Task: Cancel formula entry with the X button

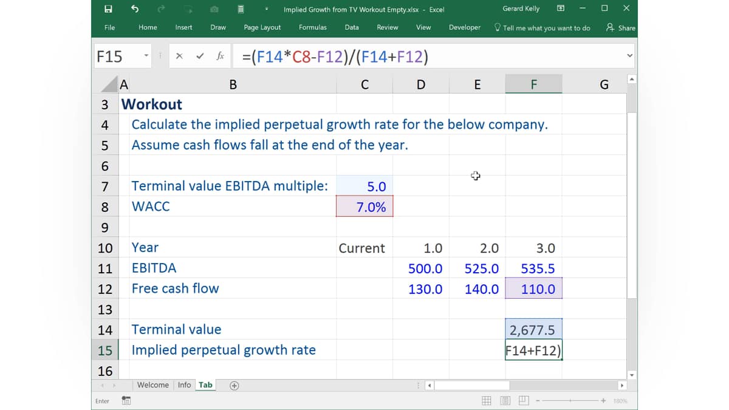Action: pos(179,56)
